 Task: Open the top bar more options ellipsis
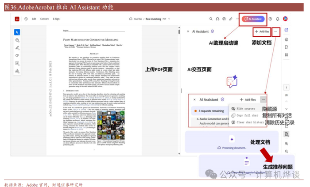237,19
